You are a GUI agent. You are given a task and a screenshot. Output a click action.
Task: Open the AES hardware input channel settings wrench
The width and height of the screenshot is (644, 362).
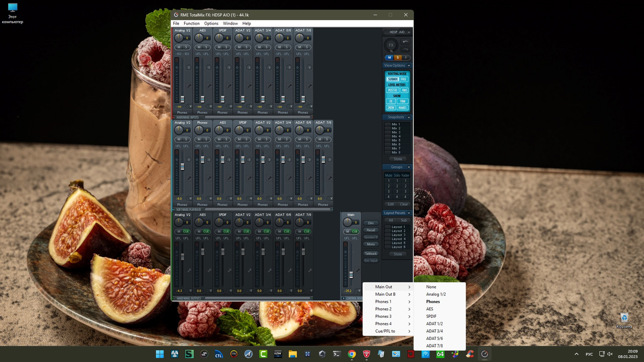pyautogui.click(x=209, y=86)
